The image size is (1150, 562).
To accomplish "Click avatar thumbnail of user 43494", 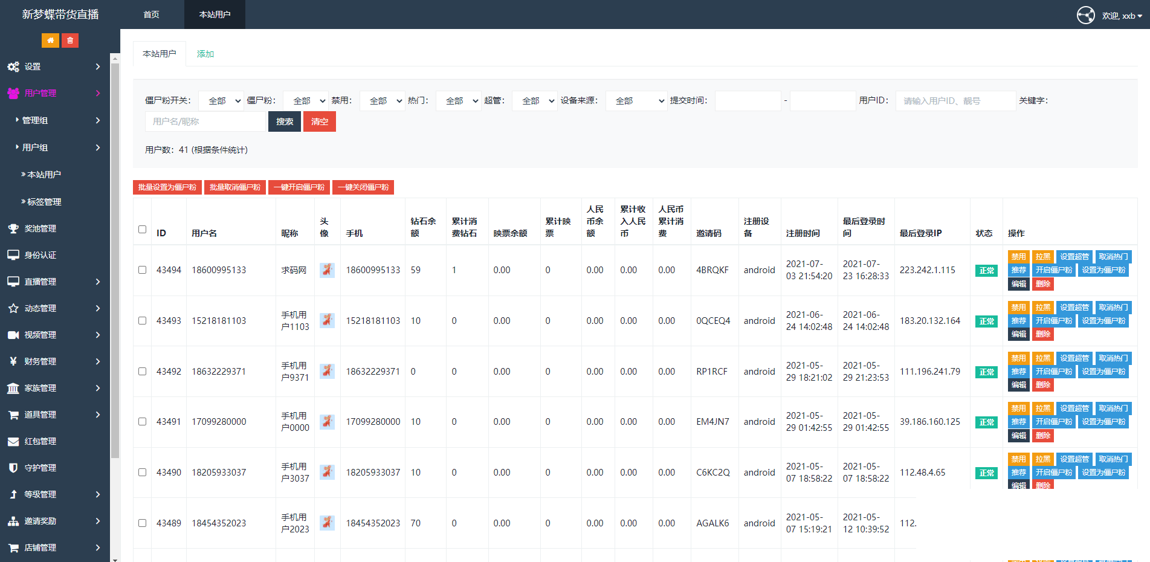I will [x=327, y=270].
